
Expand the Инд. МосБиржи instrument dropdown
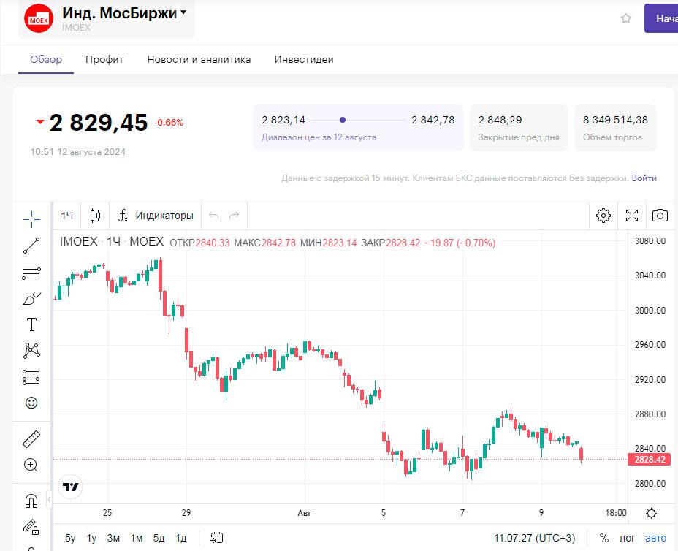pyautogui.click(x=183, y=12)
